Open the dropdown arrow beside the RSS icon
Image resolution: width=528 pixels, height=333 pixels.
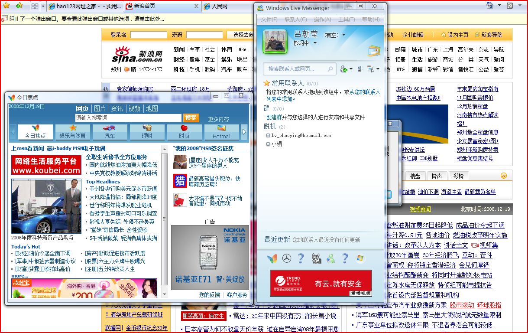520,6
